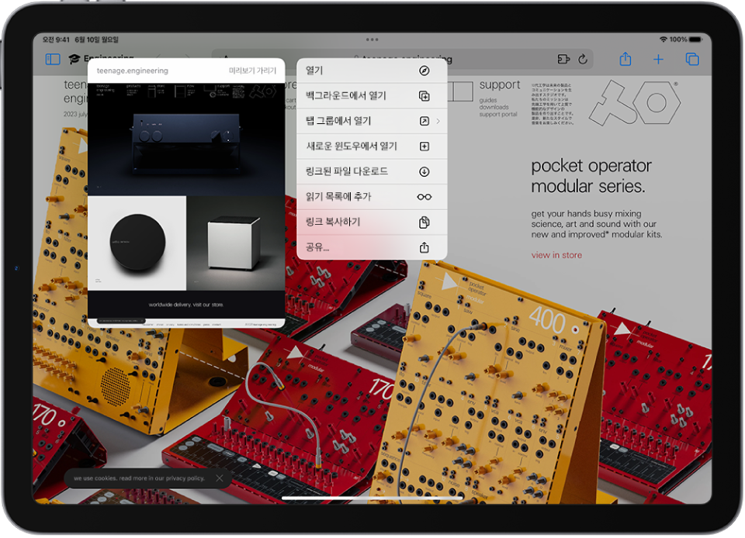Tap the black round speaker preview image

click(137, 243)
